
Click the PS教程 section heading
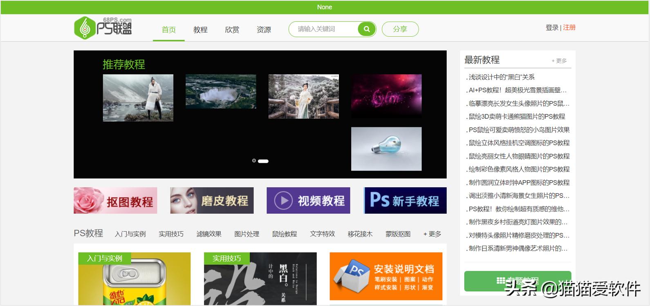tap(88, 233)
